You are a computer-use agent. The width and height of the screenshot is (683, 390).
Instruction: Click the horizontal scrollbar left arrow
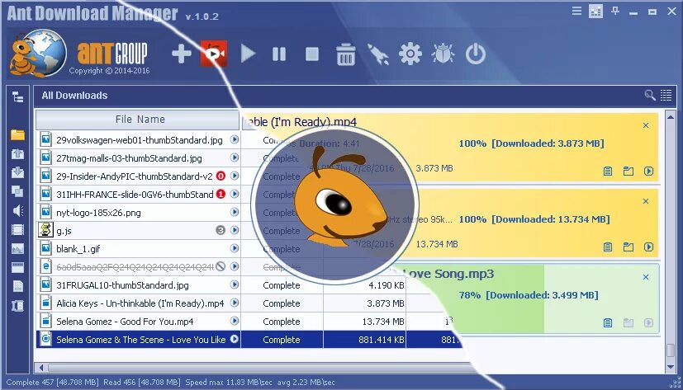pyautogui.click(x=41, y=368)
